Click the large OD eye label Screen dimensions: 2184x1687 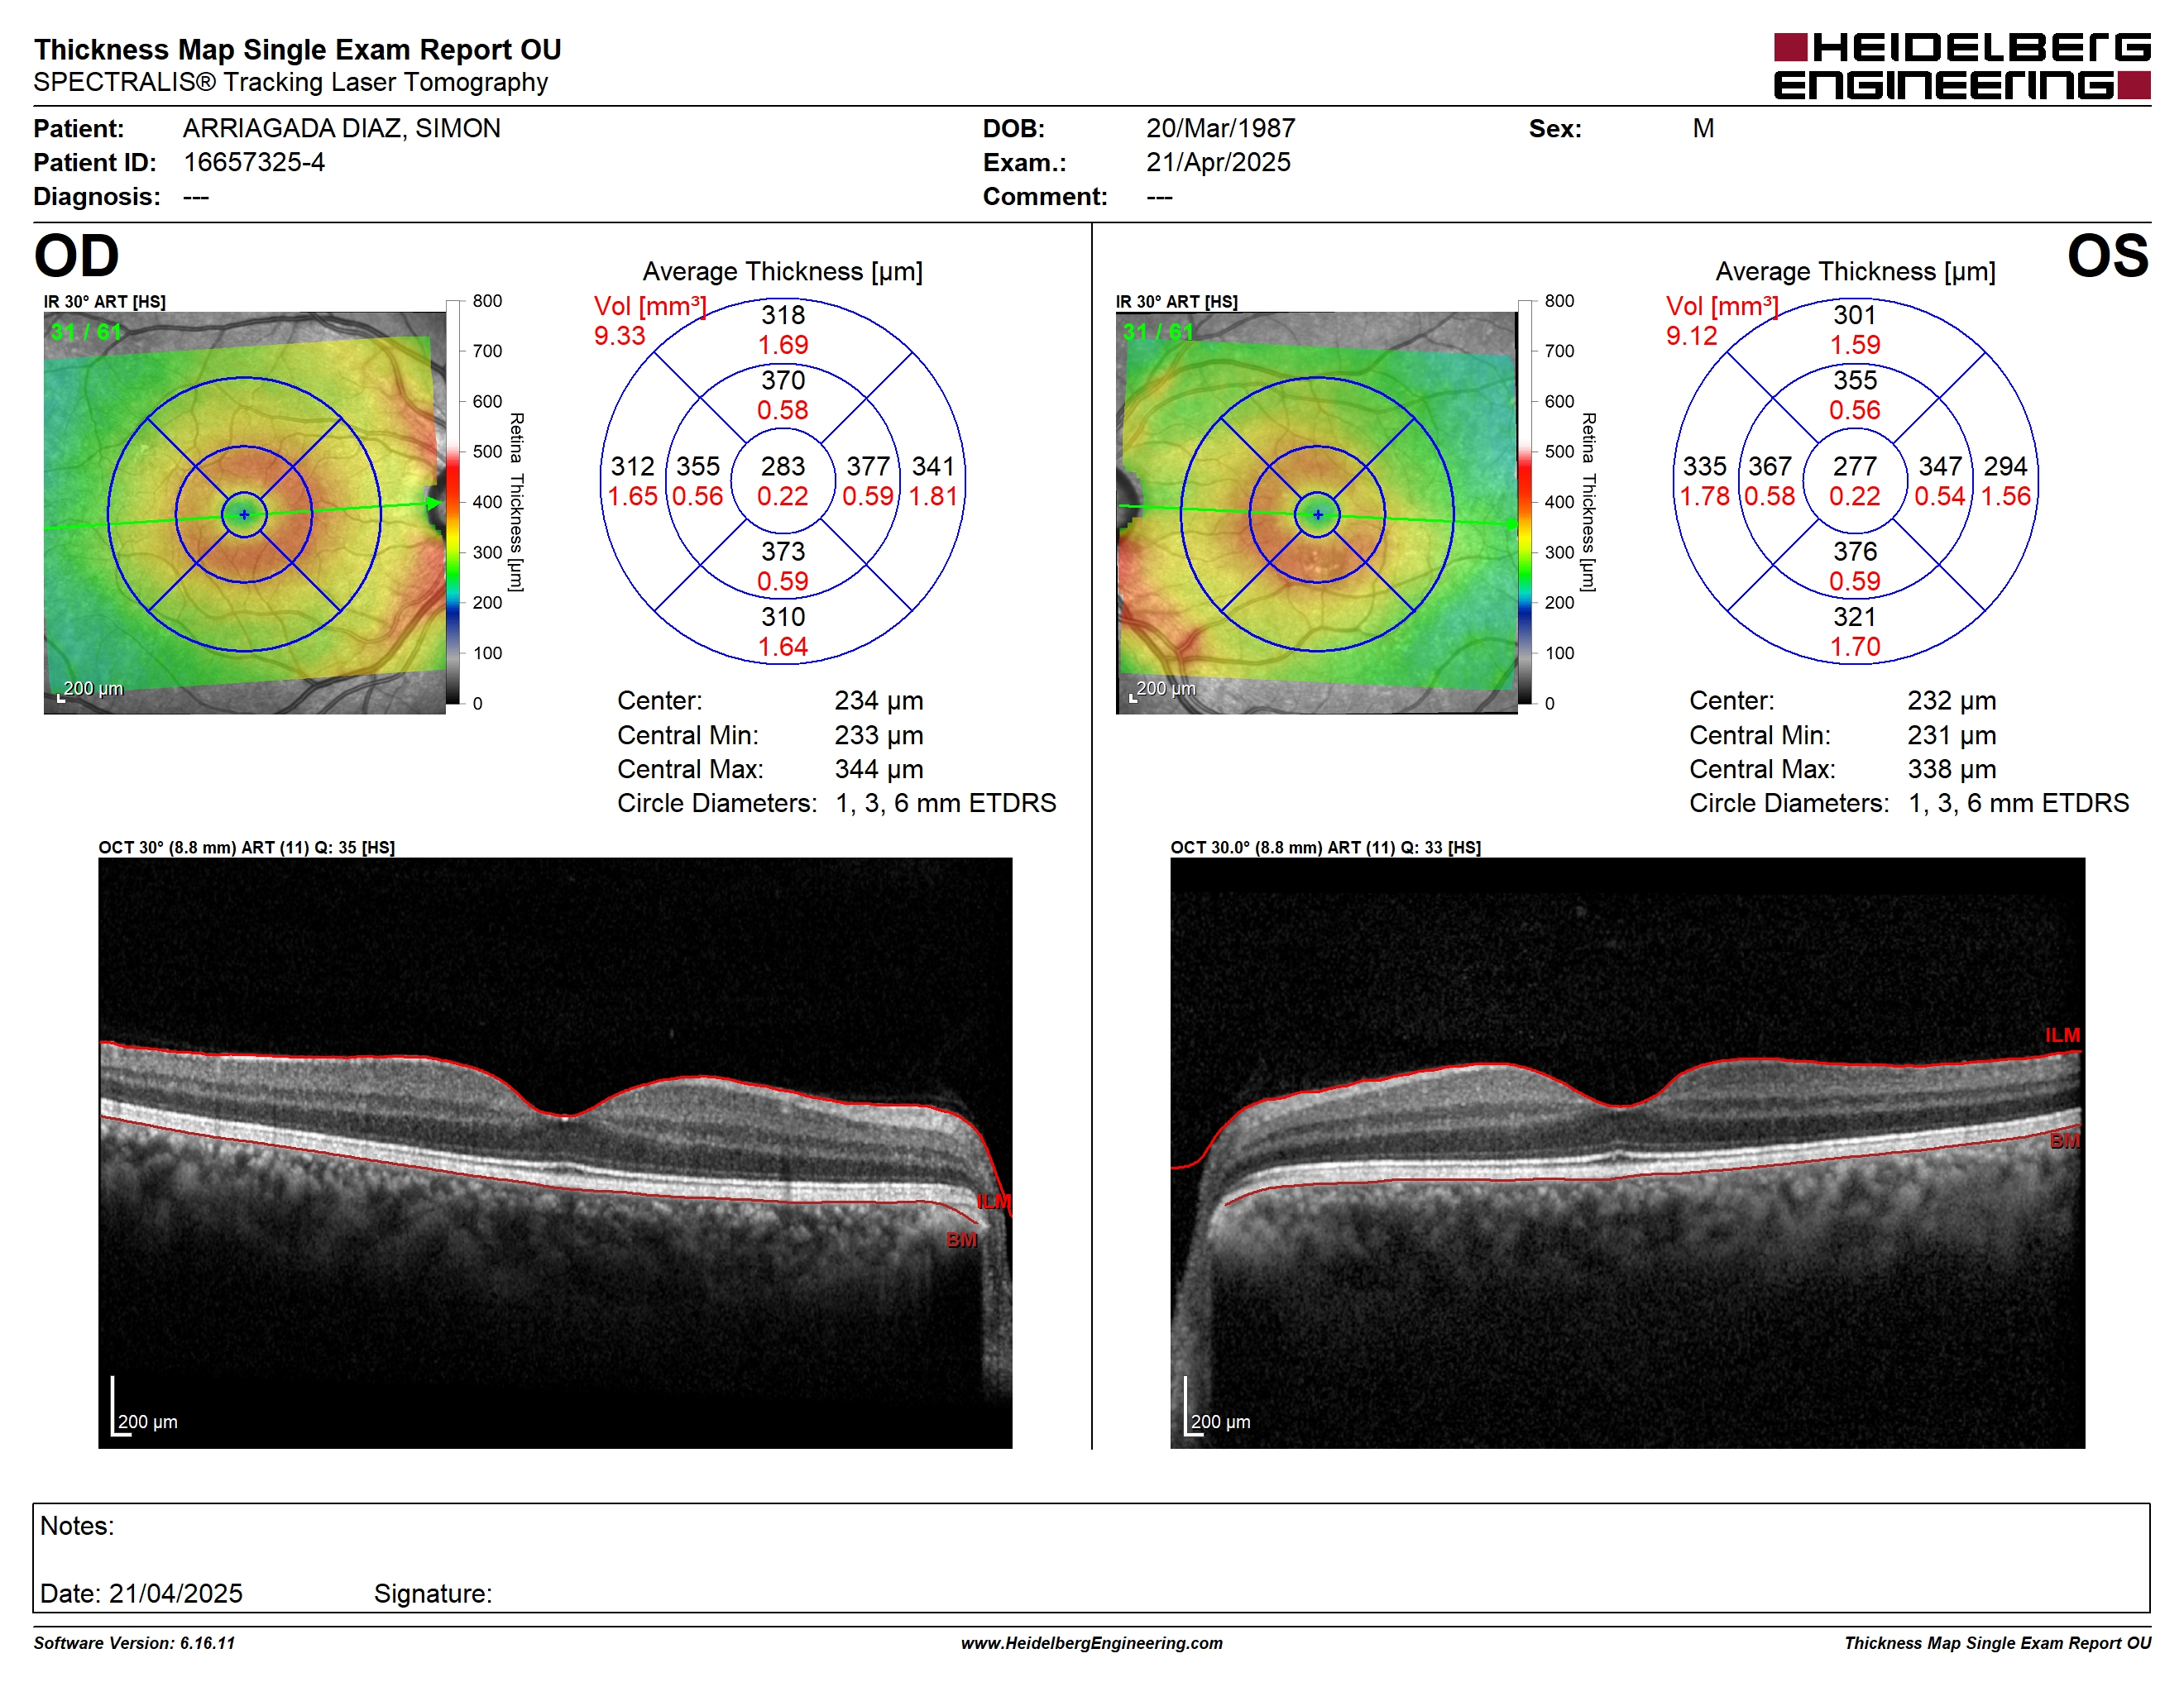click(76, 256)
